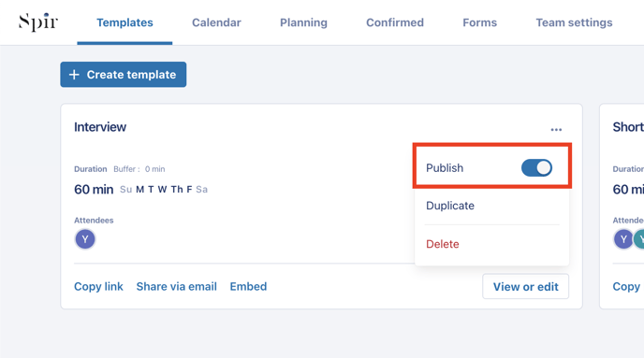Screen dimensions: 644x358
Task: Open the Planning tab
Action: 303,22
